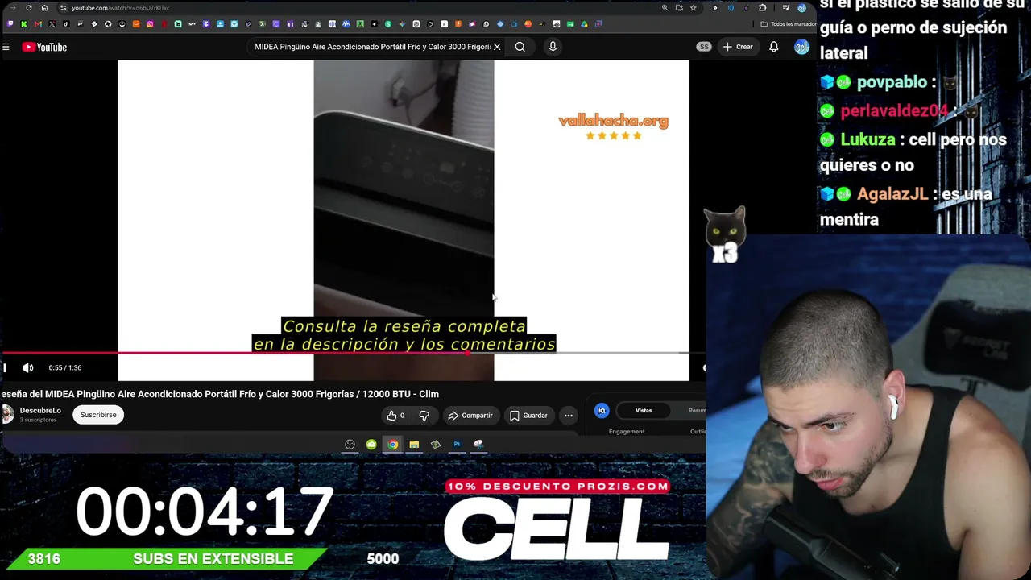This screenshot has height=580, width=1031.
Task: Click the 0:55 / 1:36 time display
Action: (x=64, y=367)
